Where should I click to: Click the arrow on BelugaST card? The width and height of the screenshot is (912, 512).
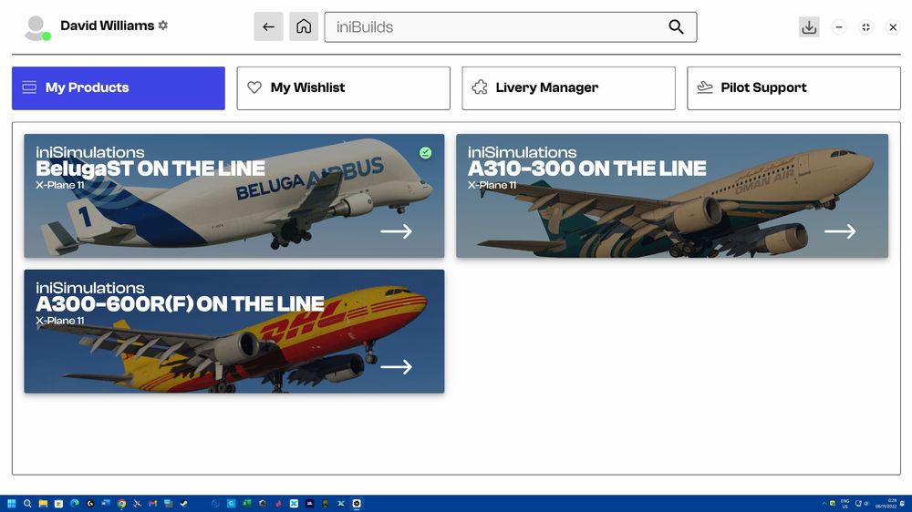click(396, 231)
